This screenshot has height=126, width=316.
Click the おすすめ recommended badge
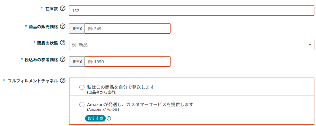coord(95,118)
